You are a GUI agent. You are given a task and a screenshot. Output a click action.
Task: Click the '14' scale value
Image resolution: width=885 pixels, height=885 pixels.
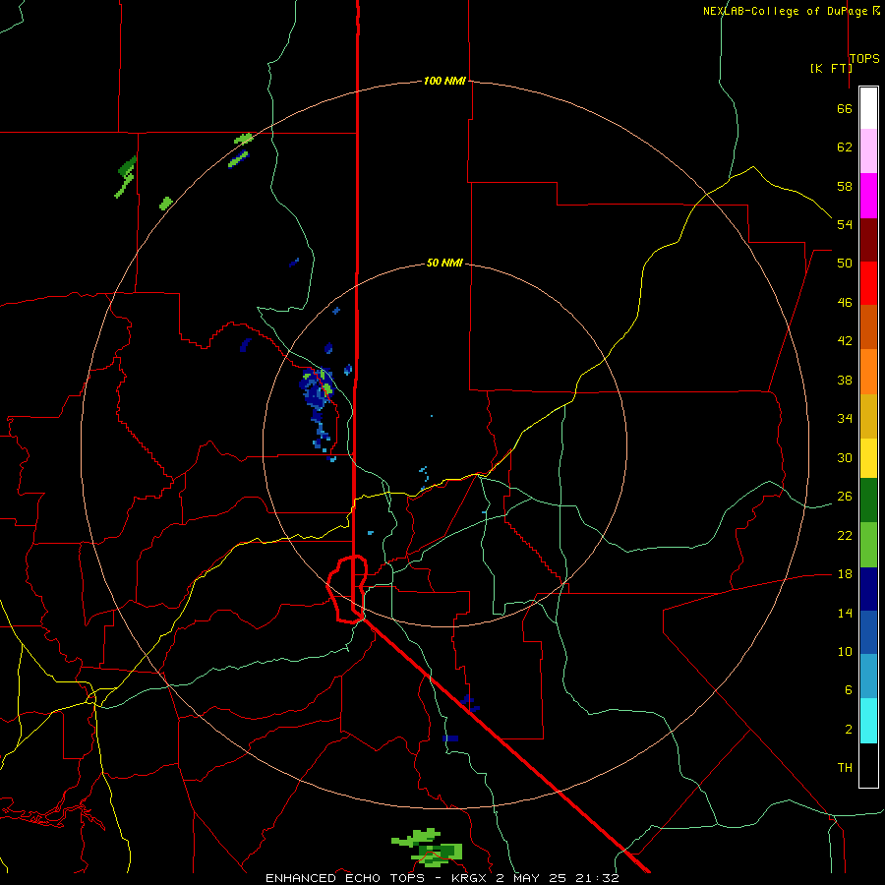845,613
